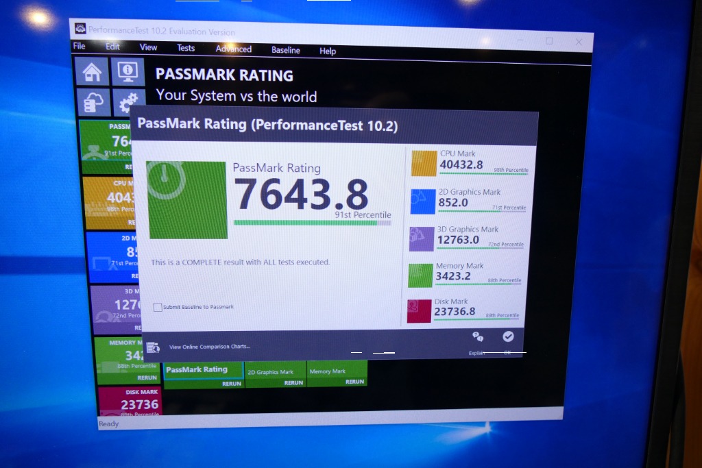
Task: Rerun the bottom PassMark Rating tile
Action: point(232,384)
